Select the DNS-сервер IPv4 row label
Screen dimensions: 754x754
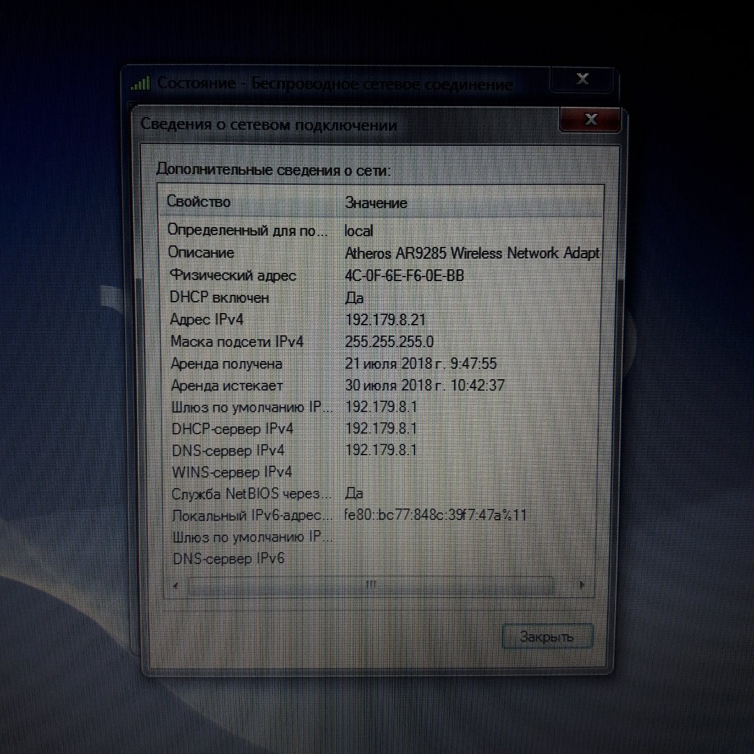pyautogui.click(x=228, y=450)
